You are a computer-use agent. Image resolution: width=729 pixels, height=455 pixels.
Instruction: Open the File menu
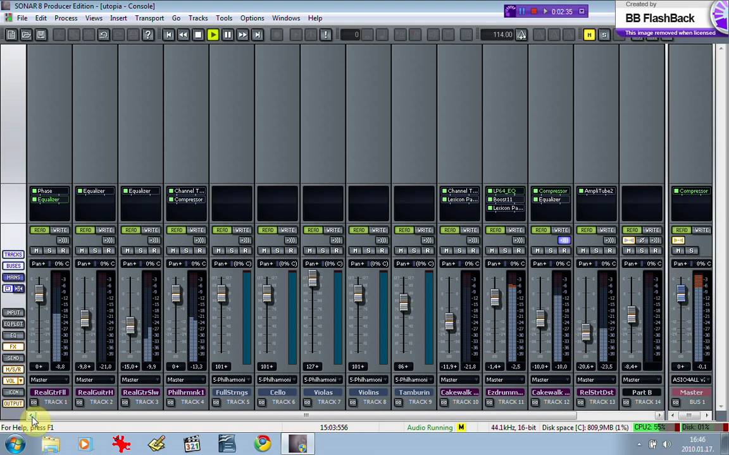(22, 18)
